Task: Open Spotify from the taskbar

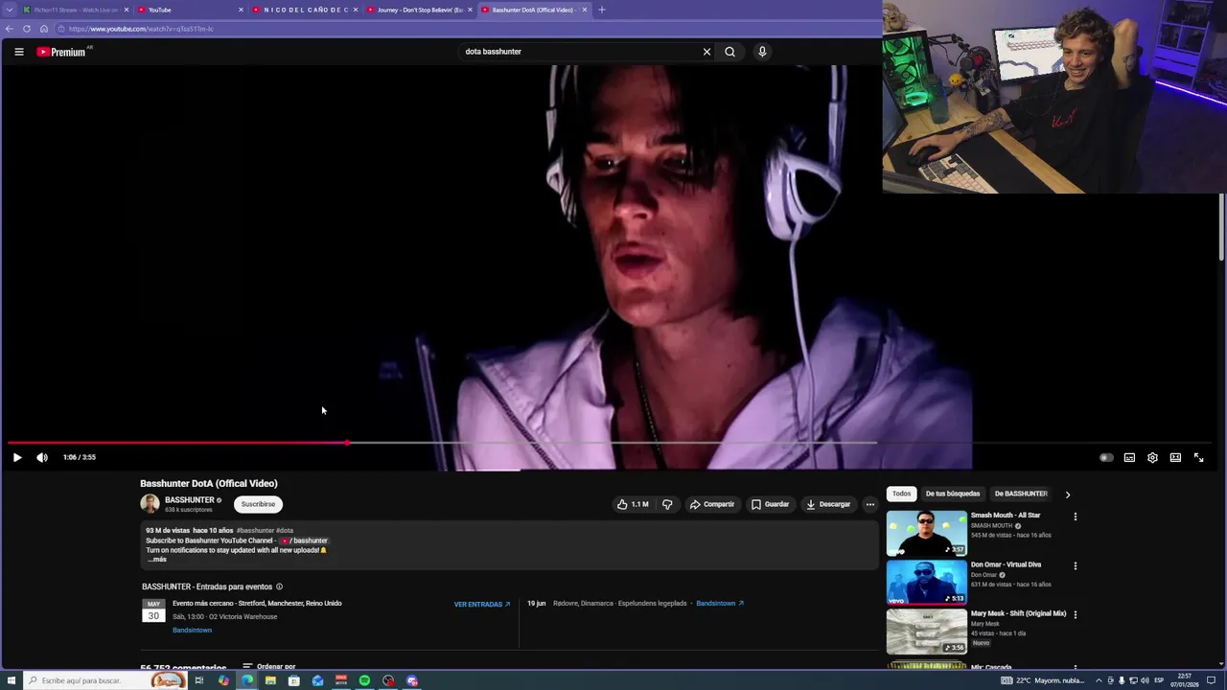Action: 364,680
